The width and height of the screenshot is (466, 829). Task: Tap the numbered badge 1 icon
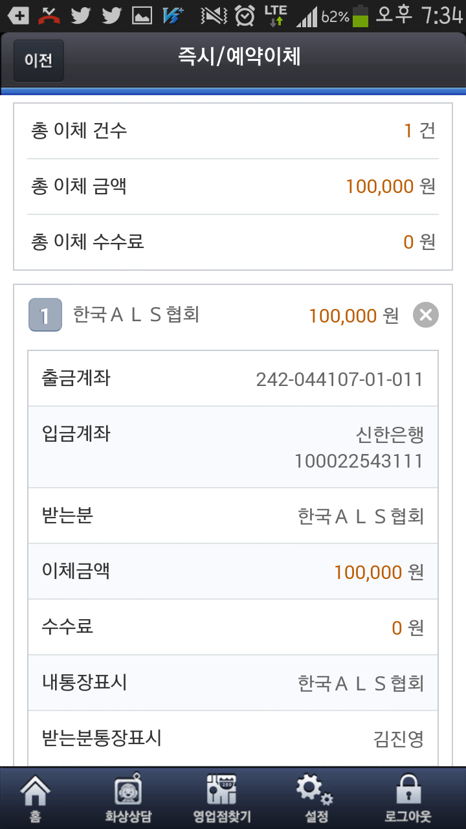click(x=45, y=315)
